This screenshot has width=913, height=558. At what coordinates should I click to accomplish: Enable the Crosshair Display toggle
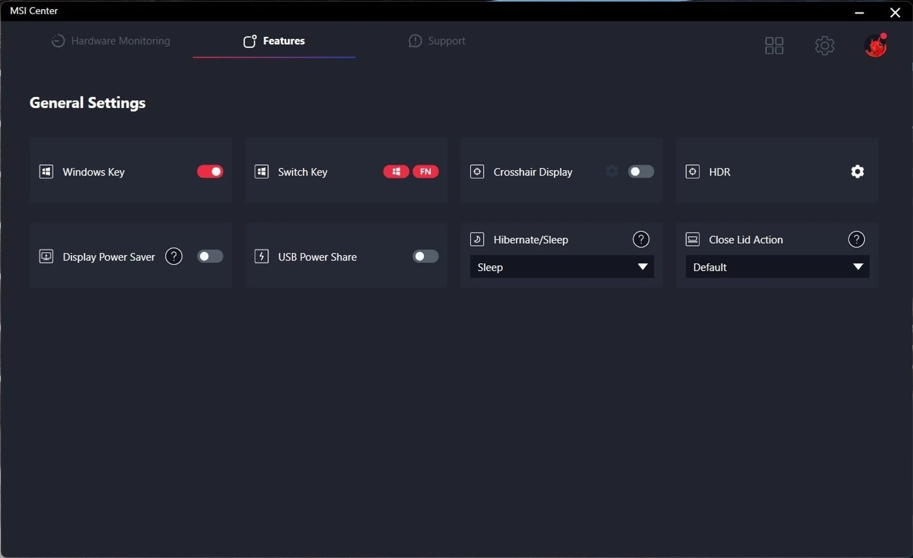click(641, 172)
